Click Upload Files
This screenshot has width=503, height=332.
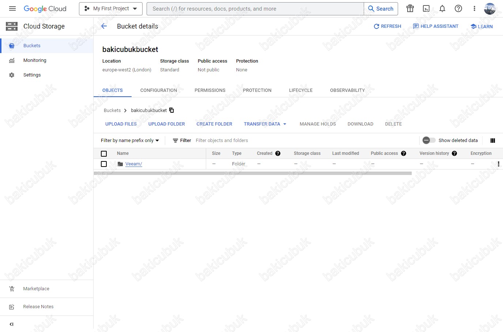coord(121,124)
